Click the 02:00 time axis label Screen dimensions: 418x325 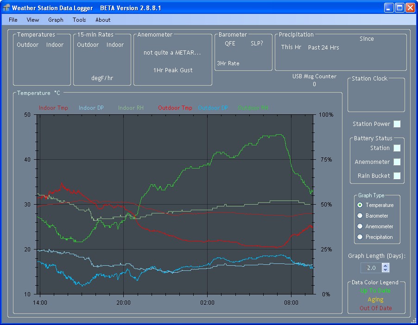(x=207, y=303)
